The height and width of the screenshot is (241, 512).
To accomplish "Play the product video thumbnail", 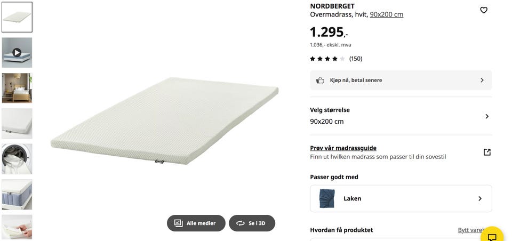I will tap(17, 53).
